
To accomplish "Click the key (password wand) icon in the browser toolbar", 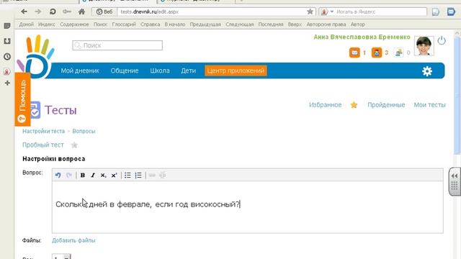I will [x=67, y=12].
